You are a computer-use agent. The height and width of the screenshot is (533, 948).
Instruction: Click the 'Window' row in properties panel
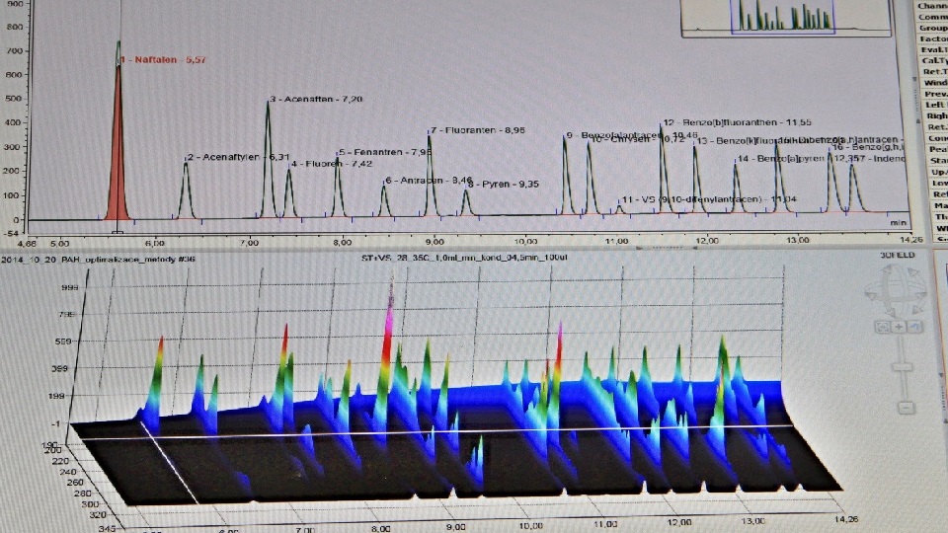(932, 82)
